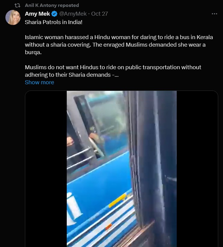This screenshot has height=247, width=223.
Task: Open the Oct 27 timestamp permalink
Action: pos(99,14)
